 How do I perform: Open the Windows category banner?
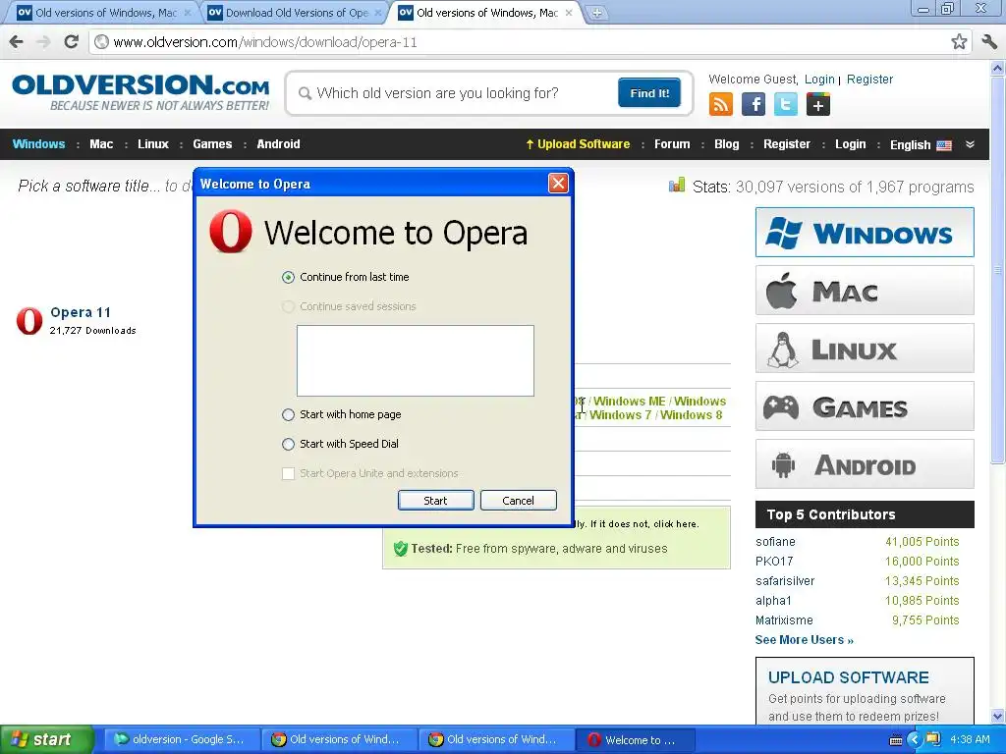click(x=865, y=233)
